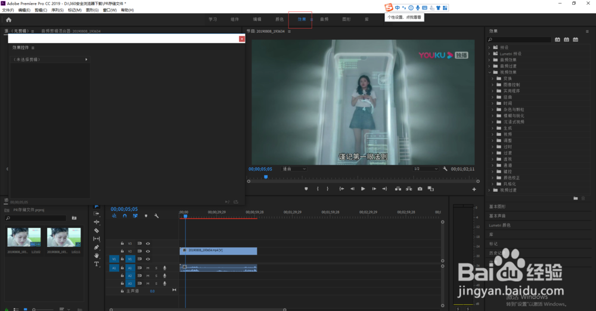Click the Lift button
Image resolution: width=596 pixels, height=311 pixels.
tap(398, 189)
